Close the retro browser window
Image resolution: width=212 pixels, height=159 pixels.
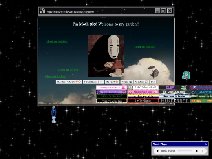[170, 11]
